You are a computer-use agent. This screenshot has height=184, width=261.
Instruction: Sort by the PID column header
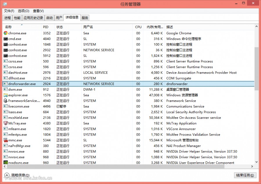click(48, 27)
